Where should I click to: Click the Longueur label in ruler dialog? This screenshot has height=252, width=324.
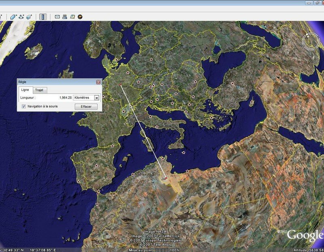(x=28, y=98)
